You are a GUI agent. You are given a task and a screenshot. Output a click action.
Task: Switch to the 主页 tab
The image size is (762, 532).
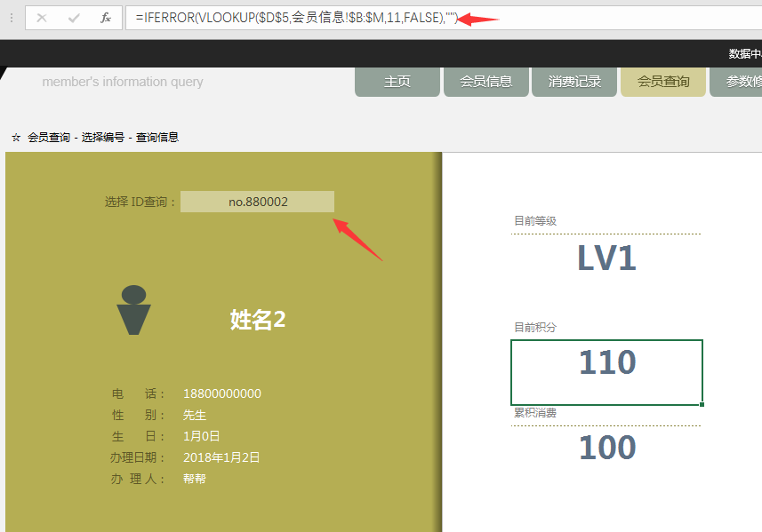(397, 82)
